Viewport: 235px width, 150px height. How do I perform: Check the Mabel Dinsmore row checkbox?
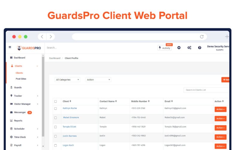tap(55, 118)
